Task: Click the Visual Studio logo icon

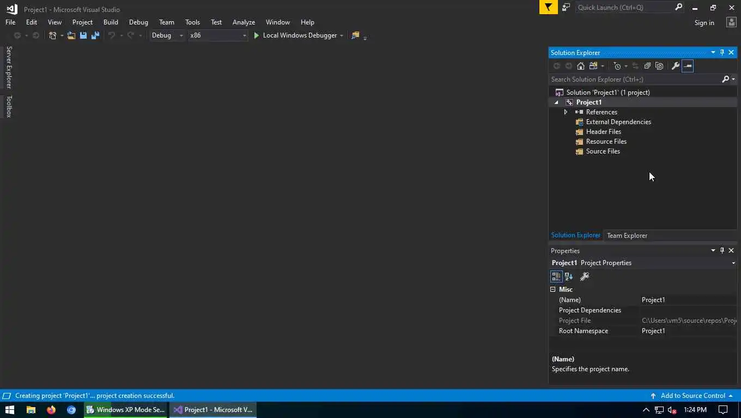Action: pyautogui.click(x=11, y=9)
